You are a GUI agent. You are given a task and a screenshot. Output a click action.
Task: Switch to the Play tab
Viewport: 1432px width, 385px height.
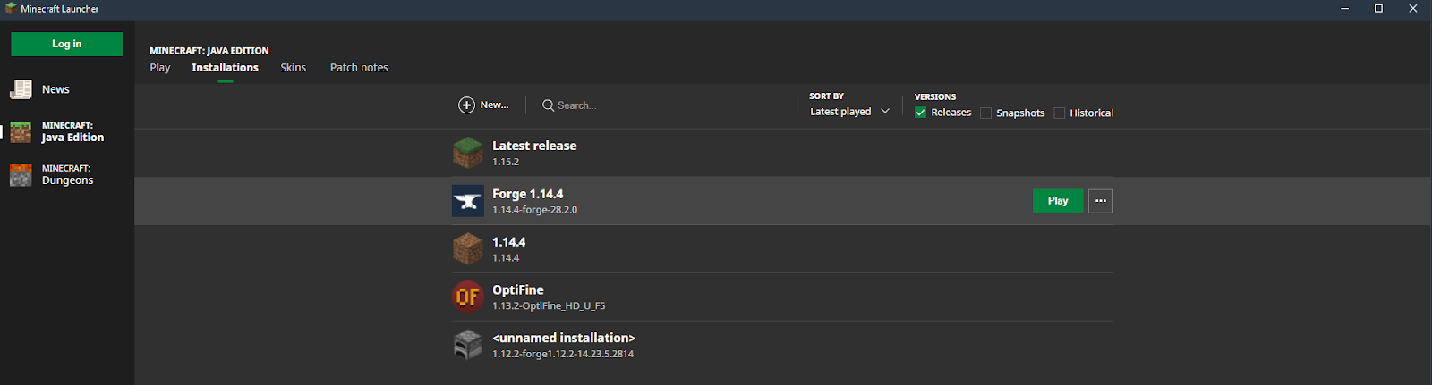click(x=160, y=68)
